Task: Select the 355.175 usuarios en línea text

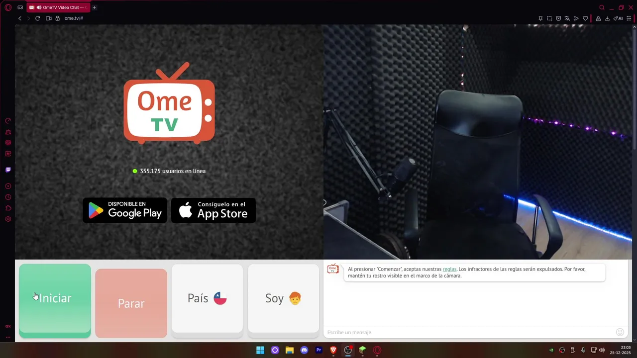Action: (x=173, y=171)
